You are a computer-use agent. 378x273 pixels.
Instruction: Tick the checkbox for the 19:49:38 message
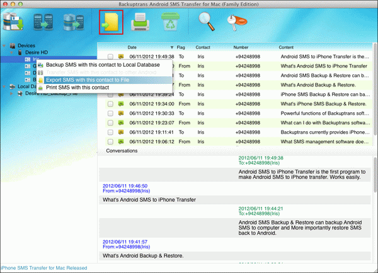tap(110, 57)
